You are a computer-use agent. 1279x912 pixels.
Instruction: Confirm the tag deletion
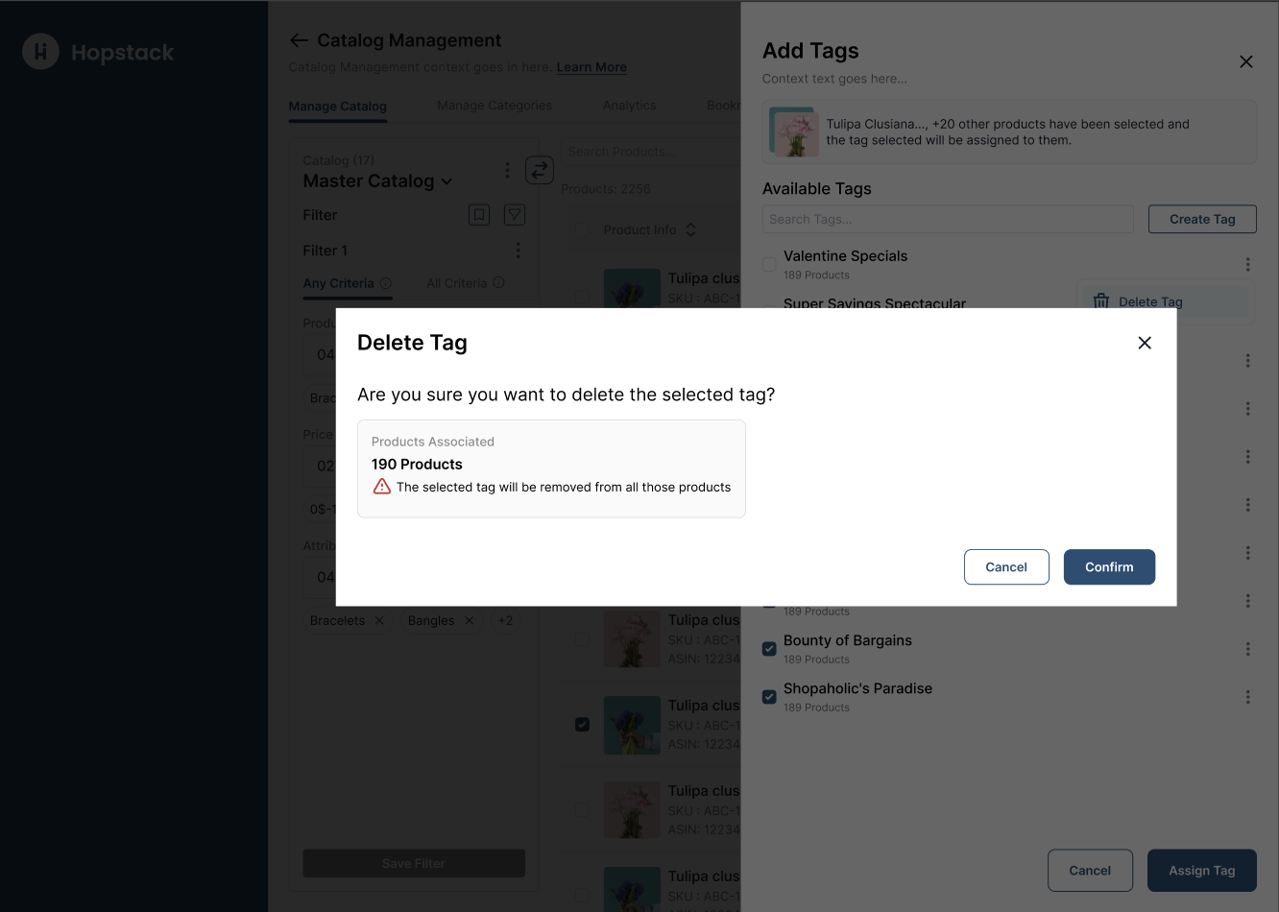pyautogui.click(x=1108, y=567)
